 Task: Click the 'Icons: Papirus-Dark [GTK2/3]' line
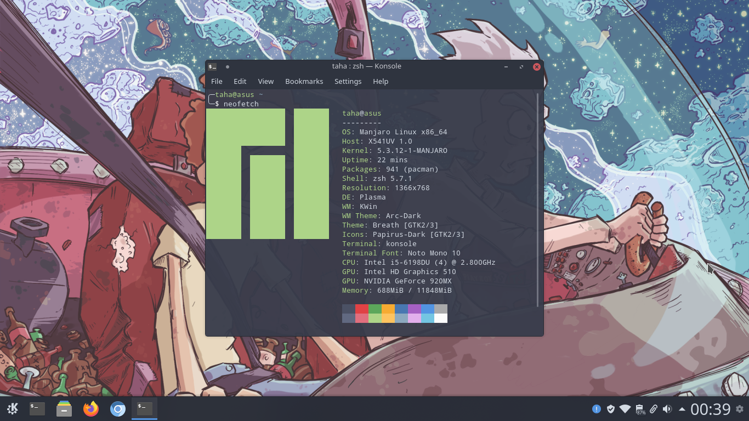click(x=404, y=235)
